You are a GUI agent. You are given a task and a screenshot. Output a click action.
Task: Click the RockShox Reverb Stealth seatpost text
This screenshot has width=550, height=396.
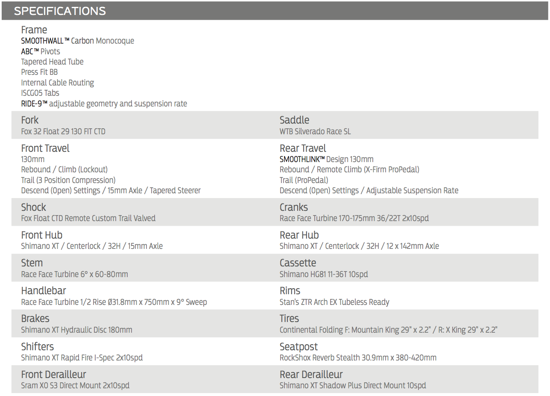point(358,358)
